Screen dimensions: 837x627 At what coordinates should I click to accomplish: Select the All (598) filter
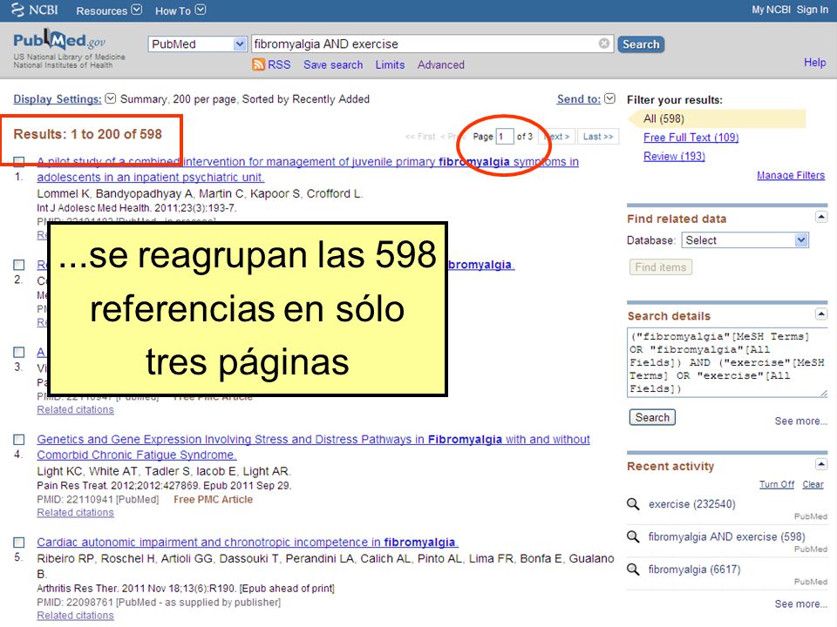pyautogui.click(x=663, y=118)
